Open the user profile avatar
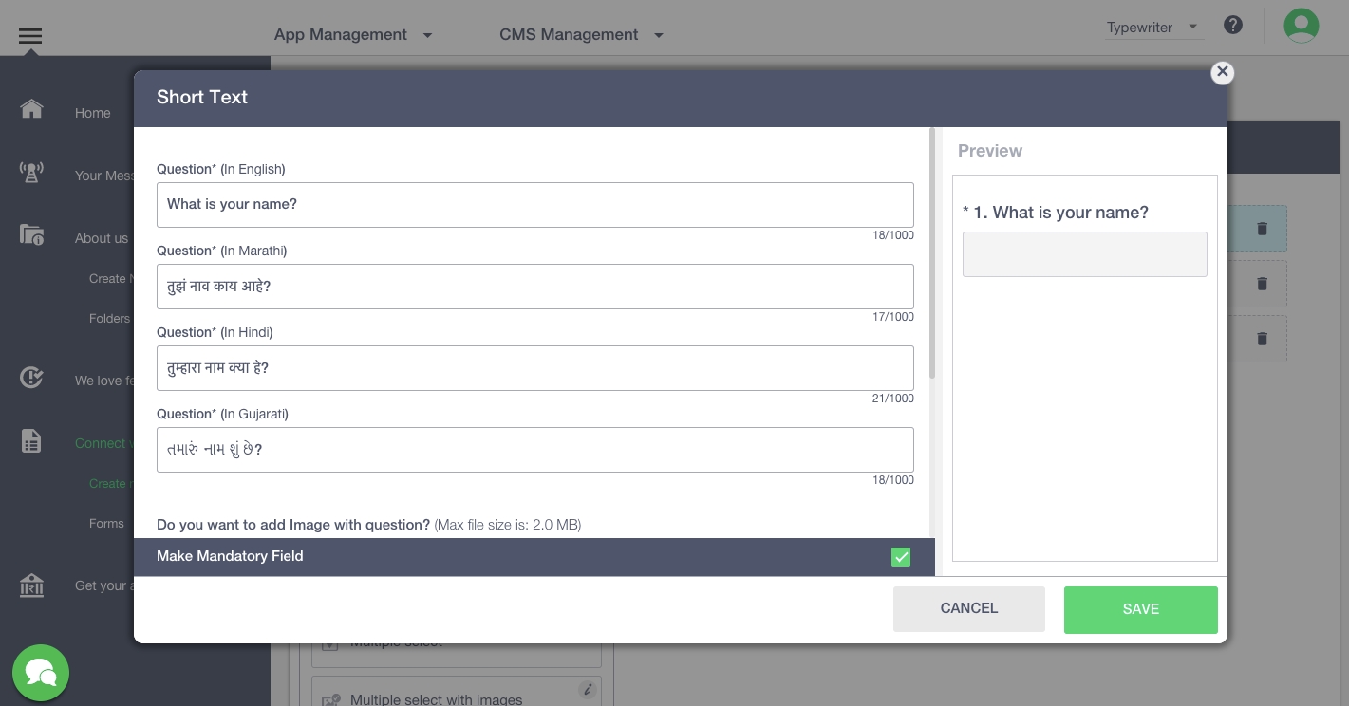The width and height of the screenshot is (1349, 706). tap(1301, 26)
